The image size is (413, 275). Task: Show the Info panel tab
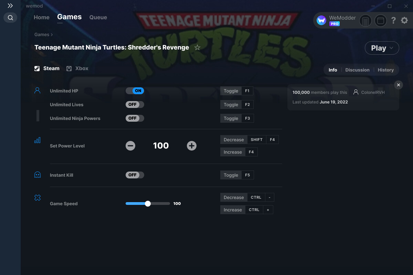(333, 70)
